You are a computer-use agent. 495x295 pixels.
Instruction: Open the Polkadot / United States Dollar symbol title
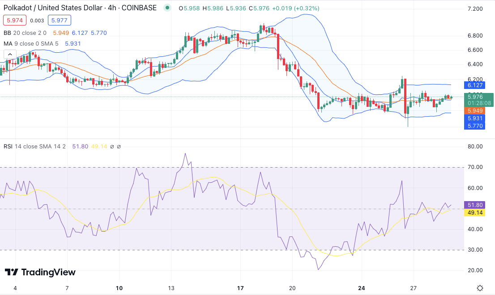(x=80, y=8)
